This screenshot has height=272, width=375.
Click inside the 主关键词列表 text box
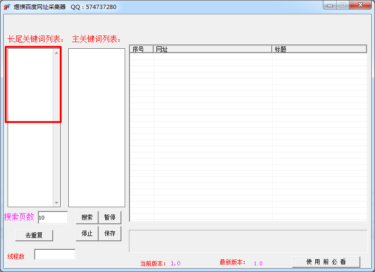97,128
